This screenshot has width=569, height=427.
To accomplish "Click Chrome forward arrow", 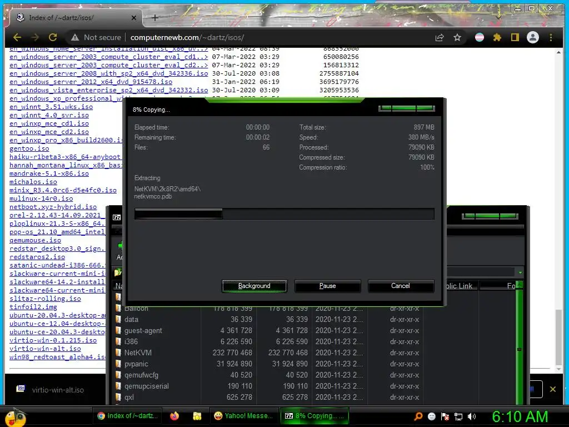I will pyautogui.click(x=35, y=37).
